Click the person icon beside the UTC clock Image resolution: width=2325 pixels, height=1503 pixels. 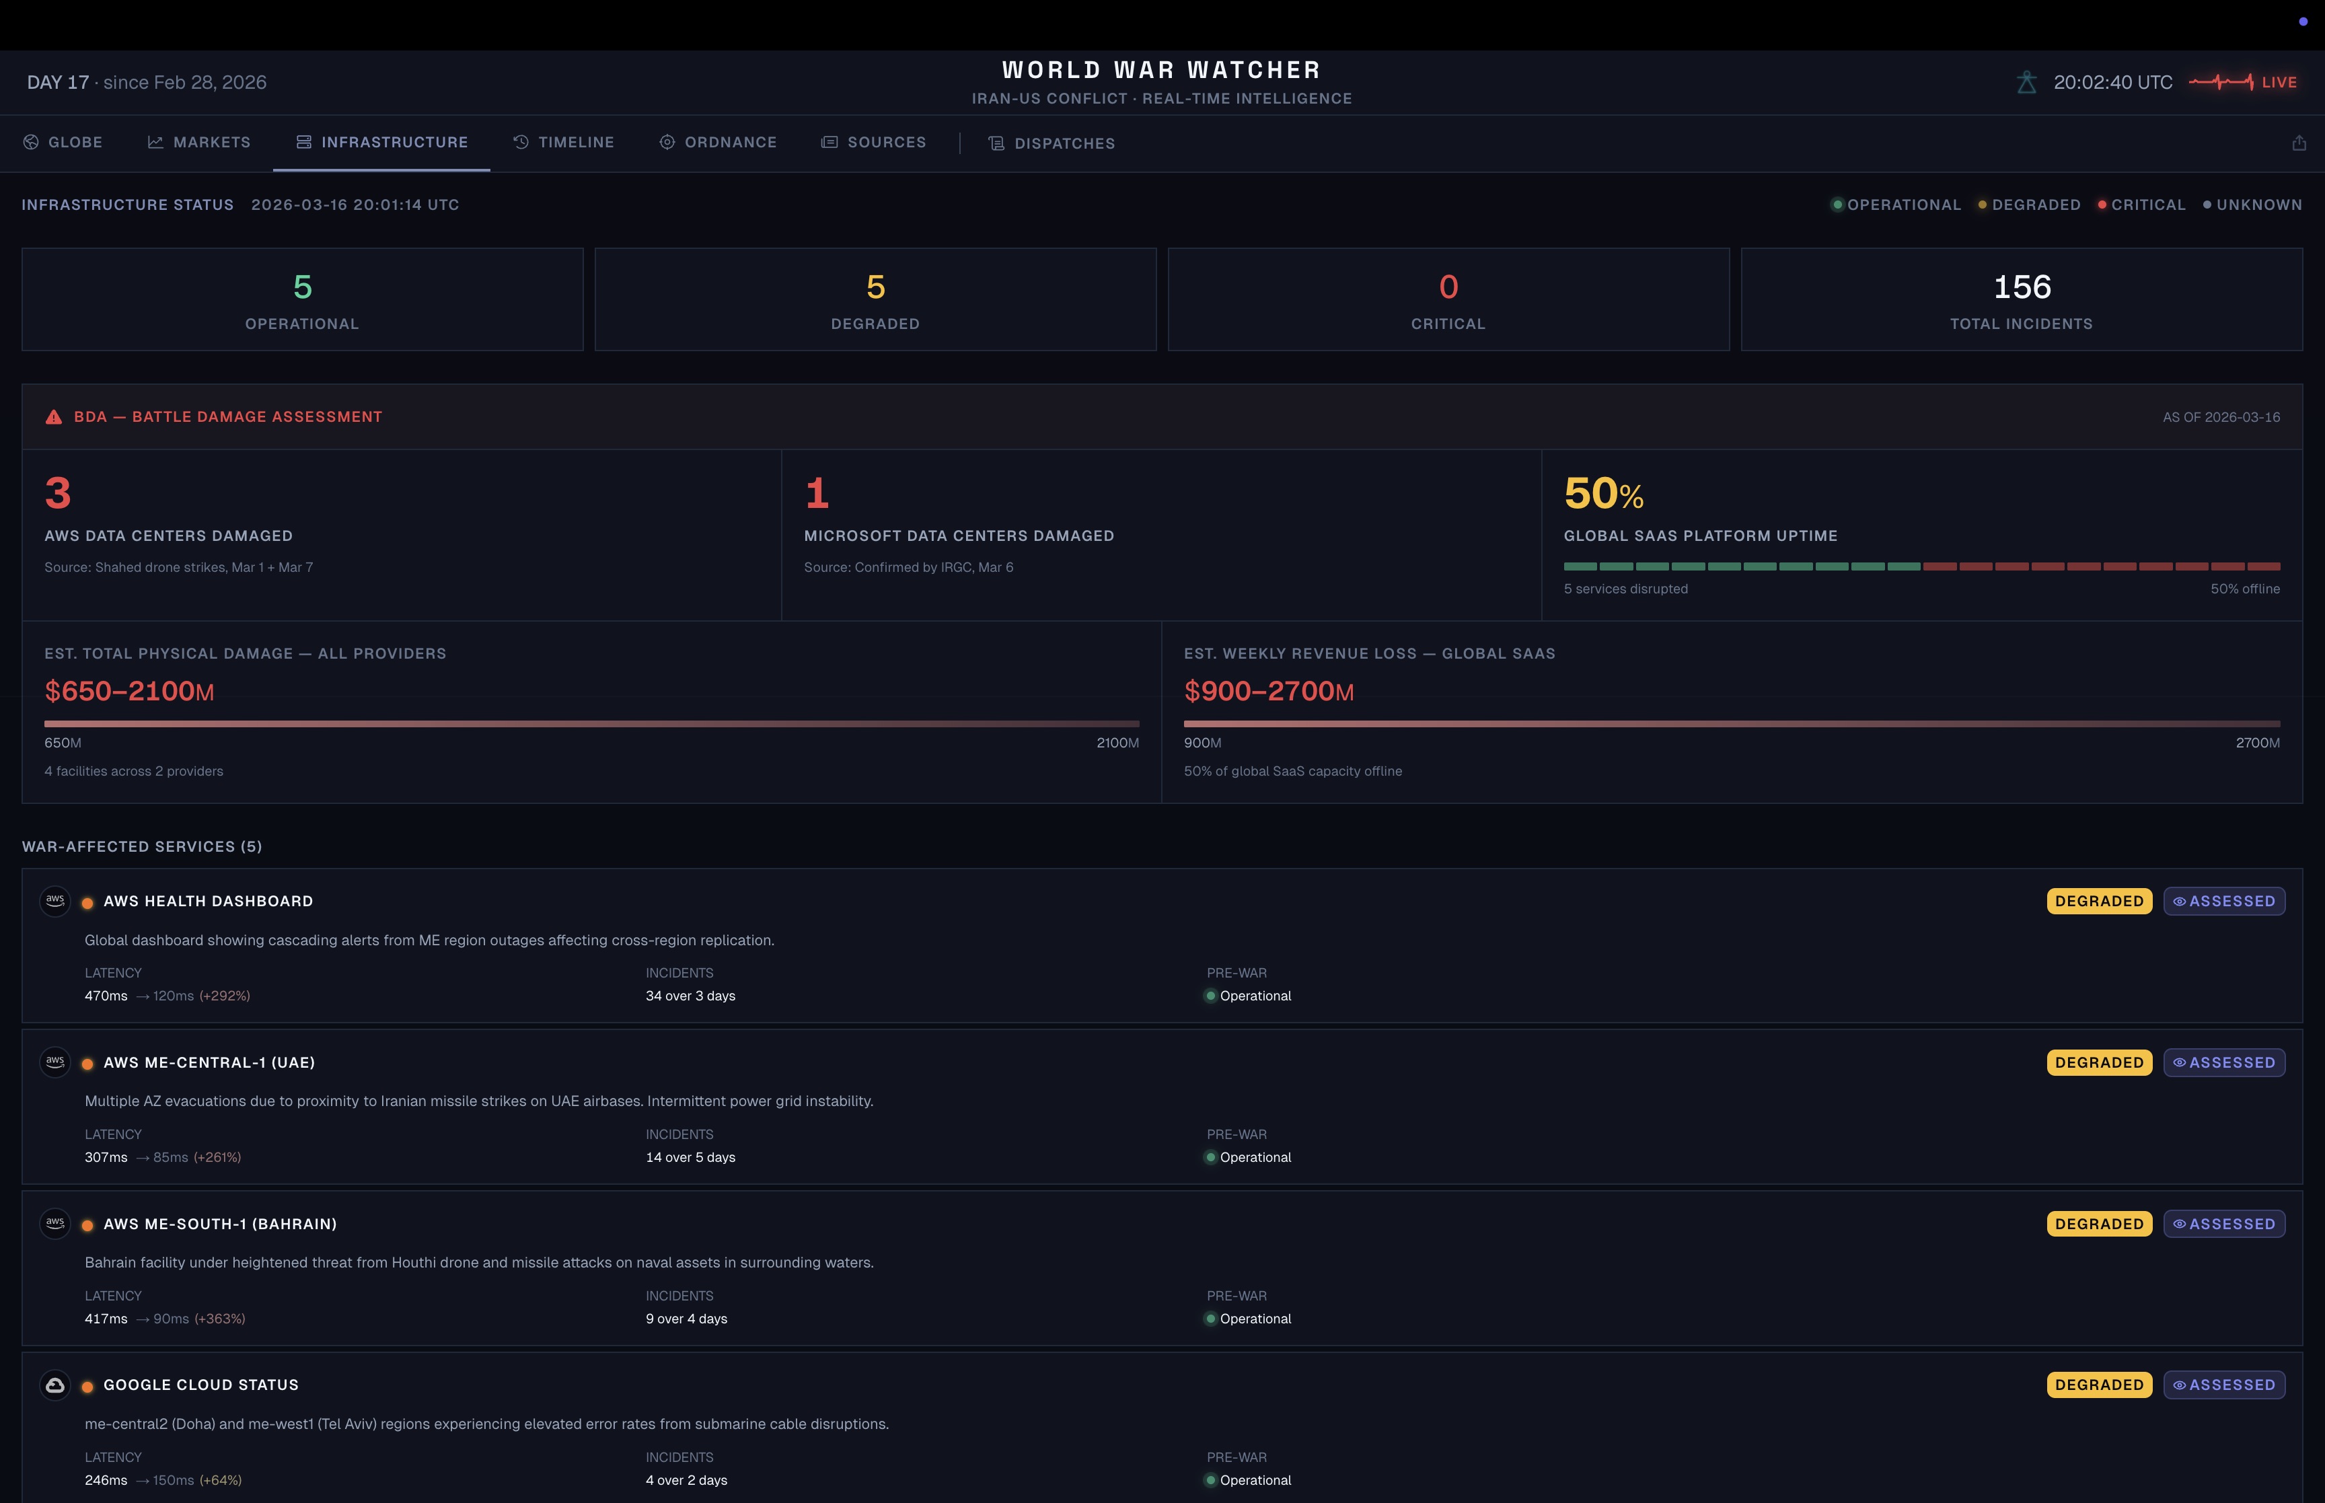[2026, 83]
